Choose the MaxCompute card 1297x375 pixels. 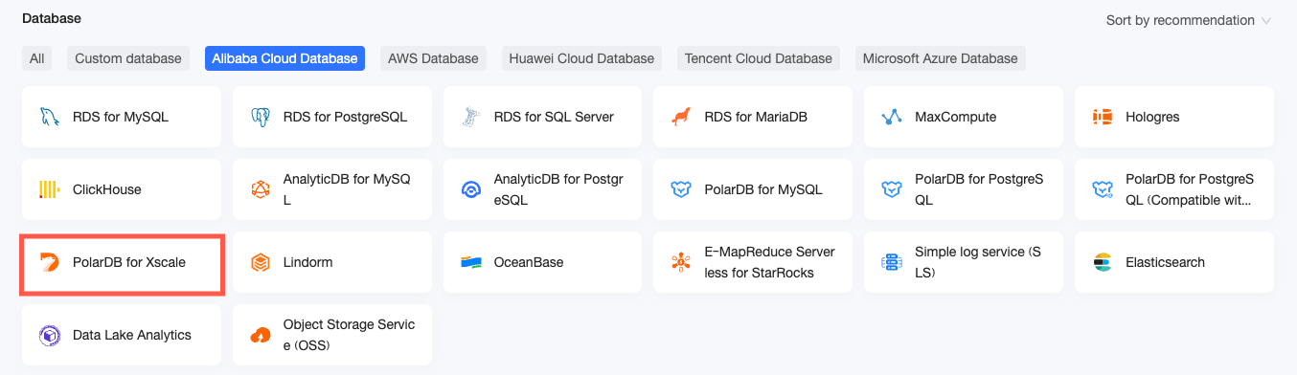964,117
